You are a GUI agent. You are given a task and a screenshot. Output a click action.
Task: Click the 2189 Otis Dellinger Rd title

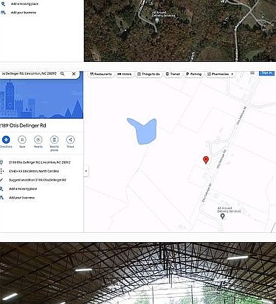point(23,125)
